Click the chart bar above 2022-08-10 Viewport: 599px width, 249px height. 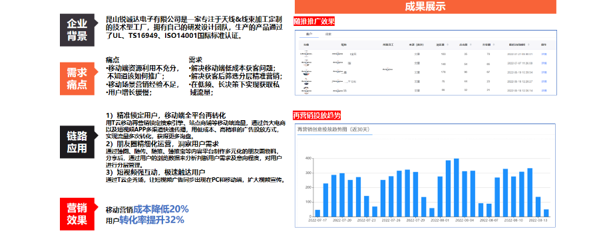tap(513, 197)
